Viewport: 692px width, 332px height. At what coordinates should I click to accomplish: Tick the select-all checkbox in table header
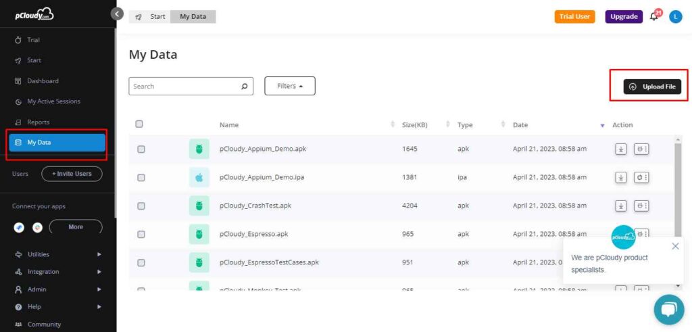click(x=139, y=124)
